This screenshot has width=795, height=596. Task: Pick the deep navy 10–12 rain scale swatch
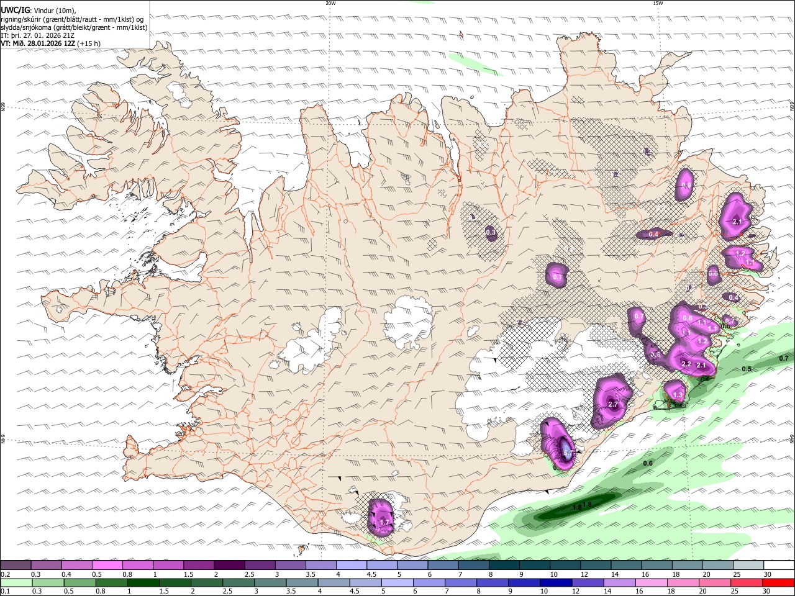click(x=556, y=582)
